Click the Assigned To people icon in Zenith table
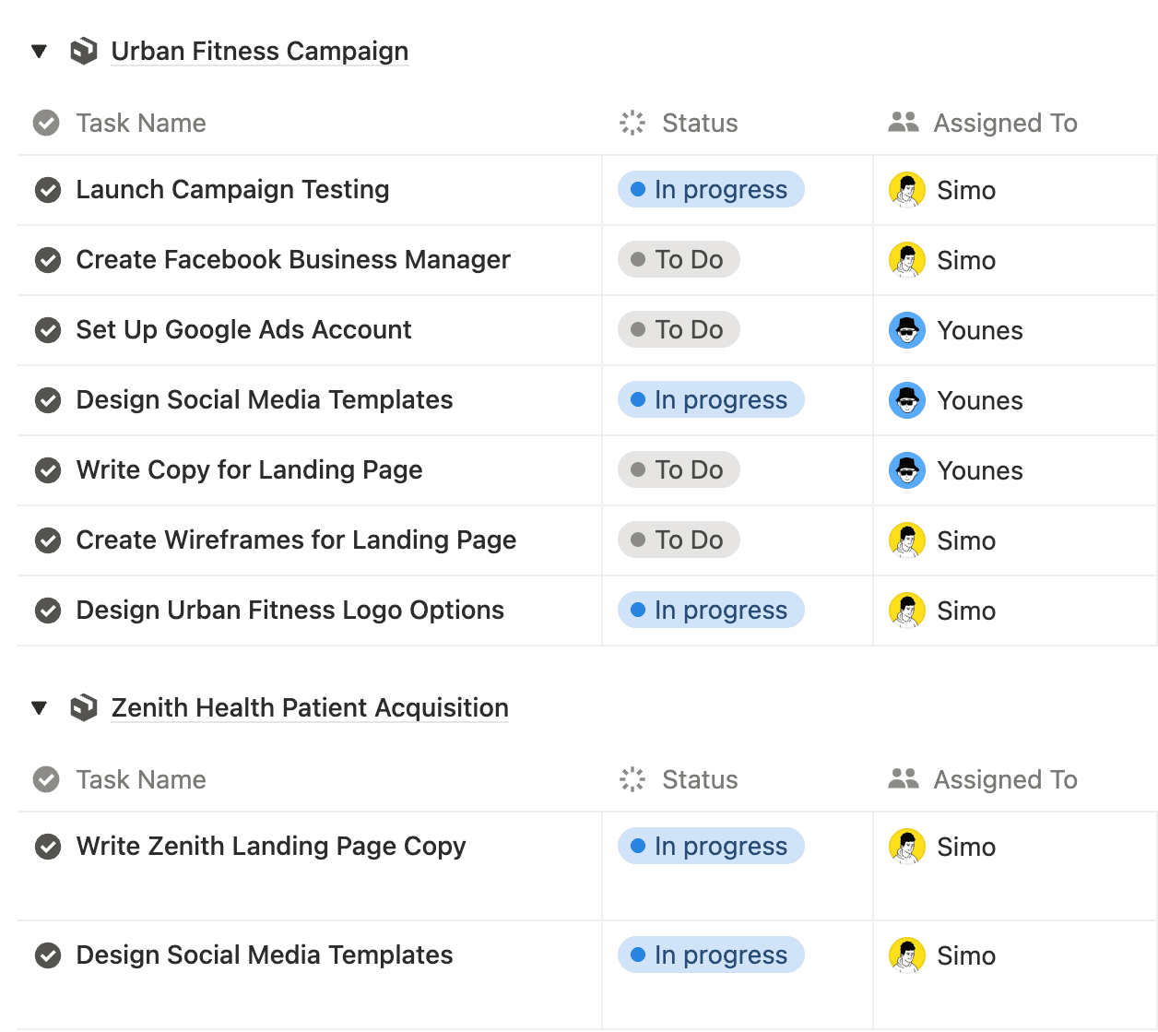1158x1032 pixels. point(904,778)
